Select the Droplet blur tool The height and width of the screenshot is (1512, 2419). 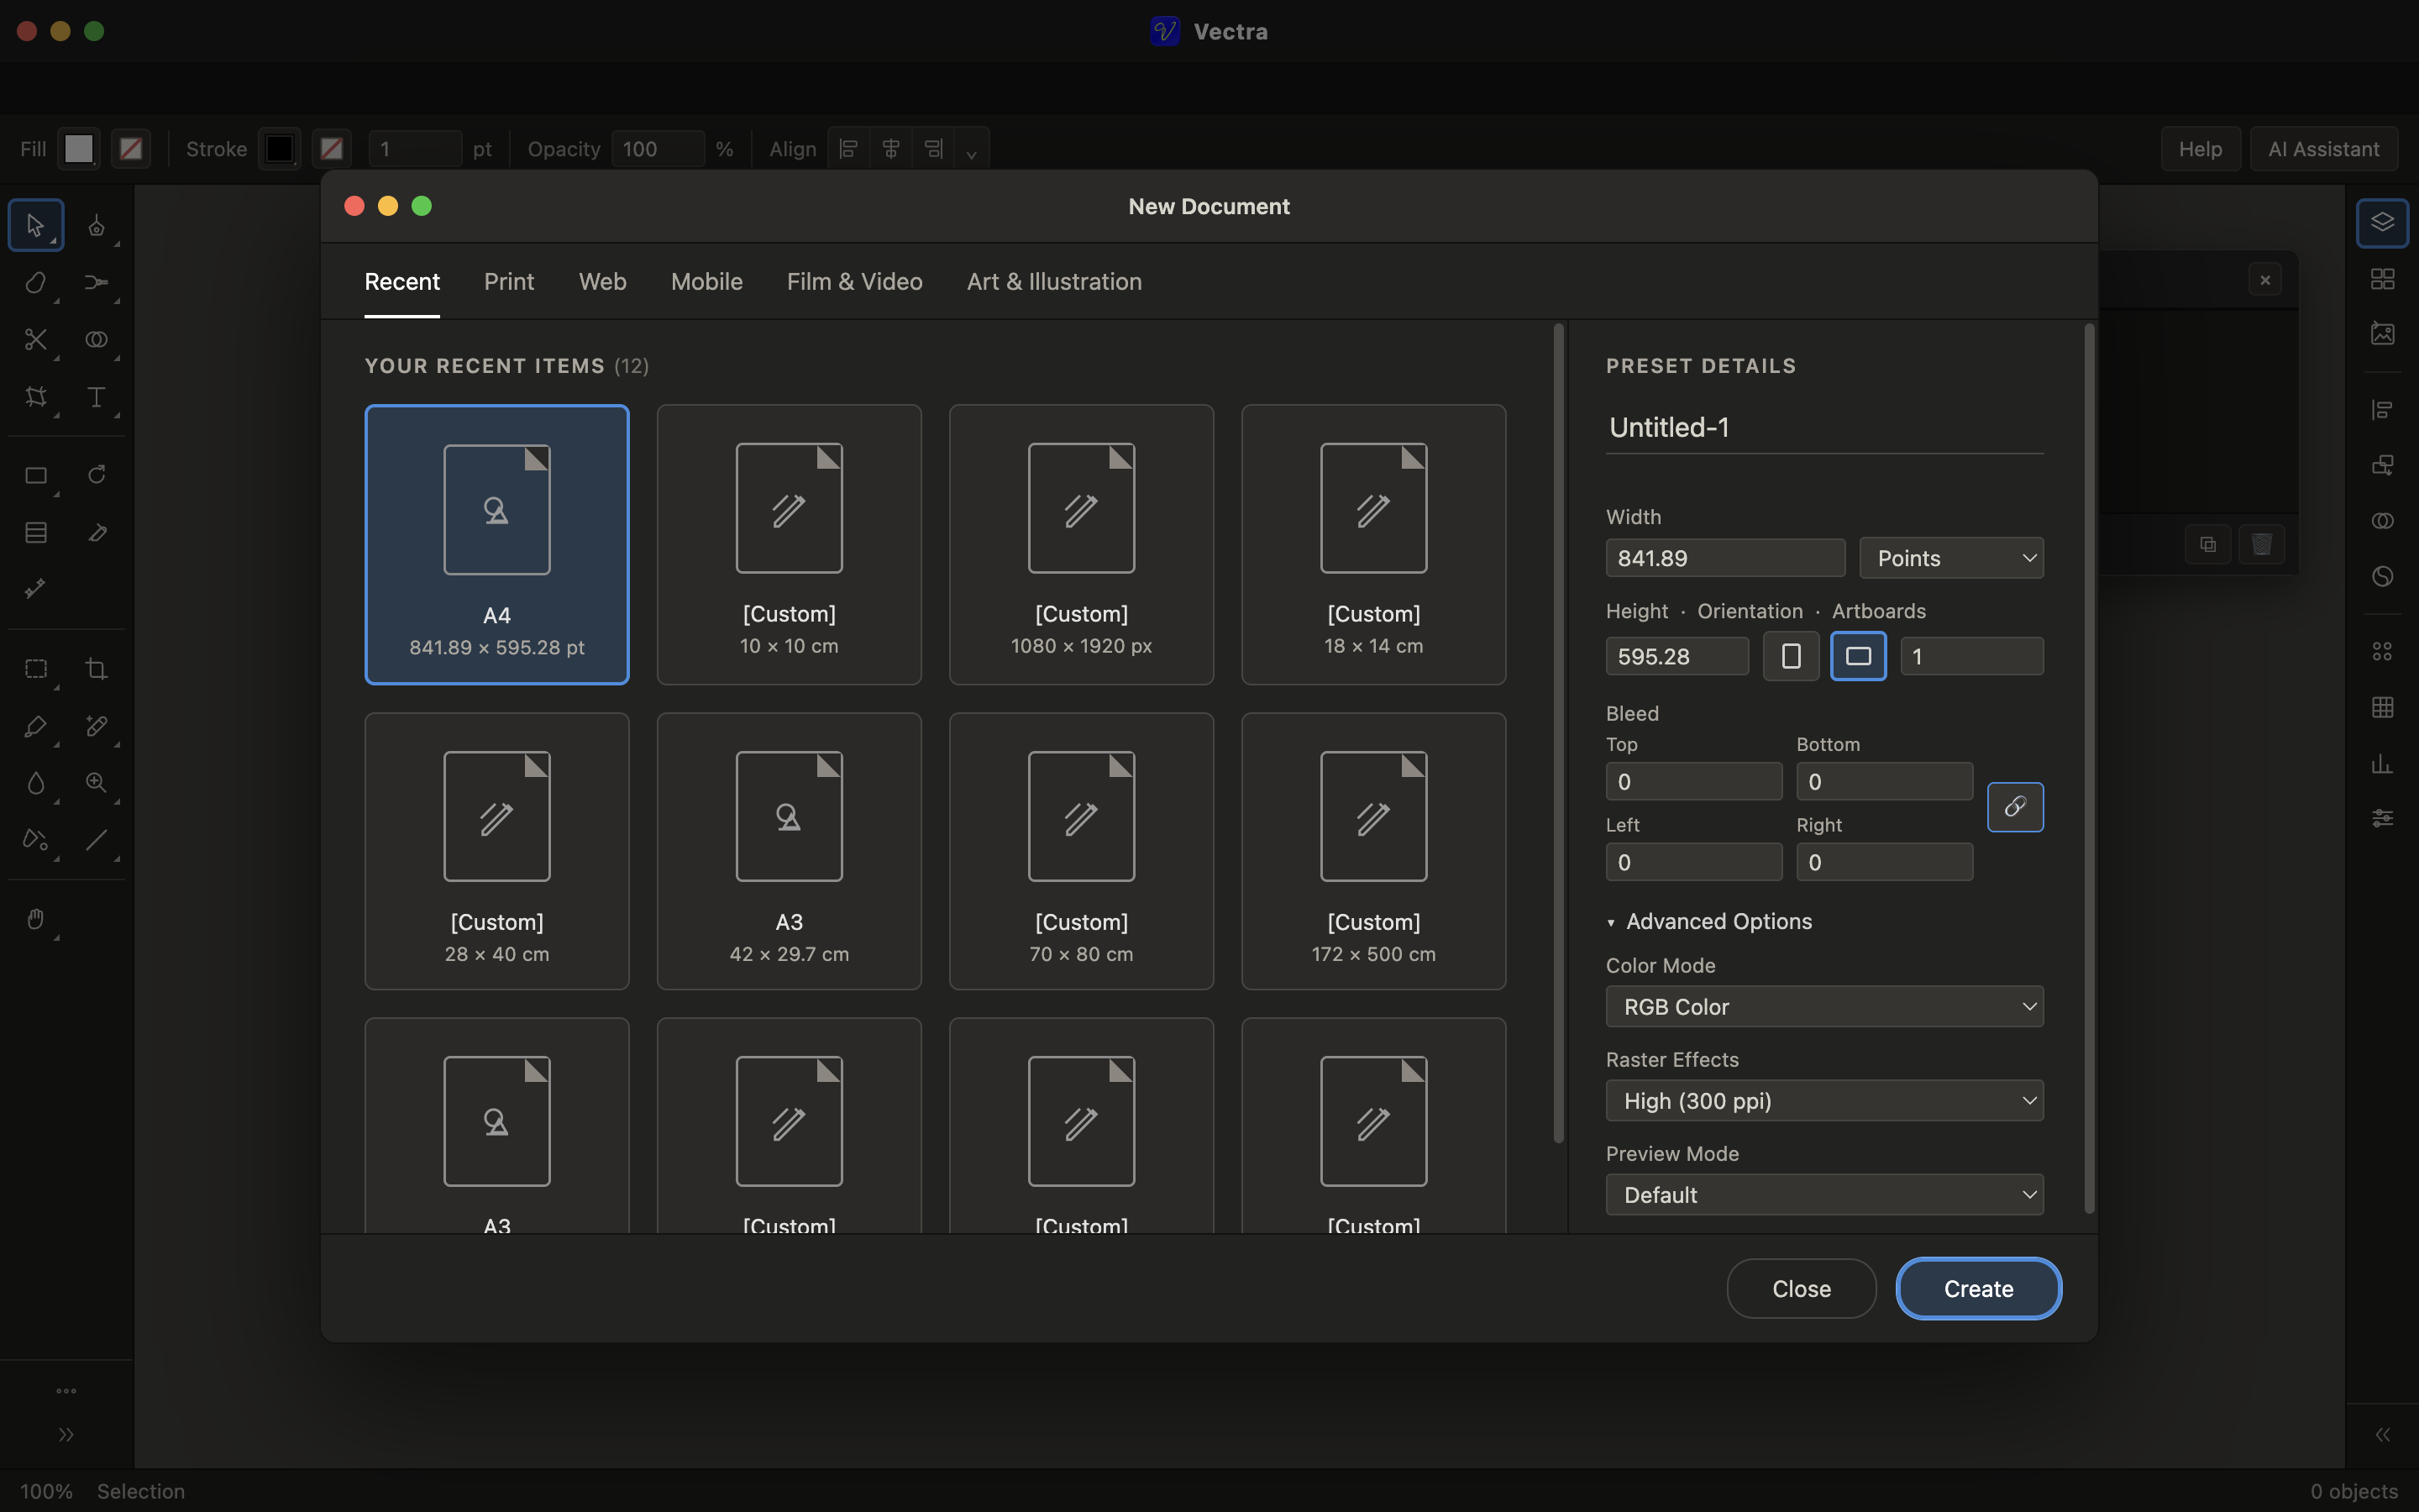(36, 782)
